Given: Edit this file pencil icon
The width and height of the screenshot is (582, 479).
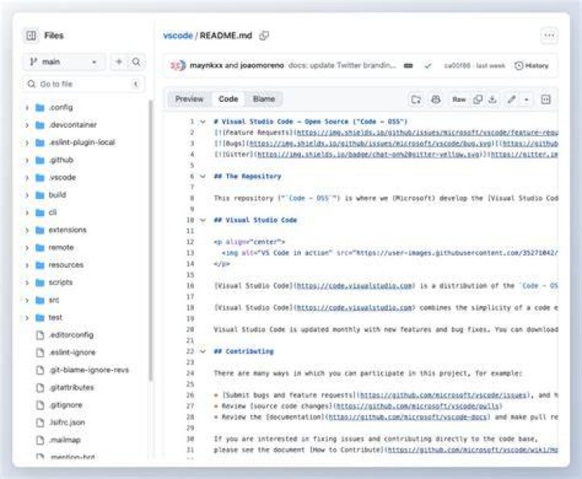Looking at the screenshot, I should tap(512, 100).
